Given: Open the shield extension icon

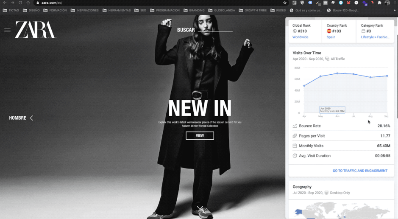Looking at the screenshot, I should click(302, 3).
